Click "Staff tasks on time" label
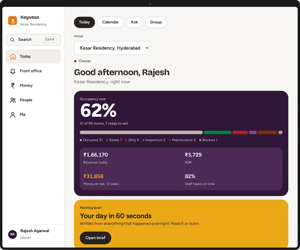This screenshot has height=250, width=300. [199, 184]
